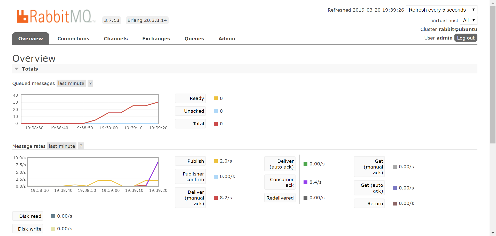Click the yellow Ready color swatch
The height and width of the screenshot is (236, 496).
(x=216, y=98)
